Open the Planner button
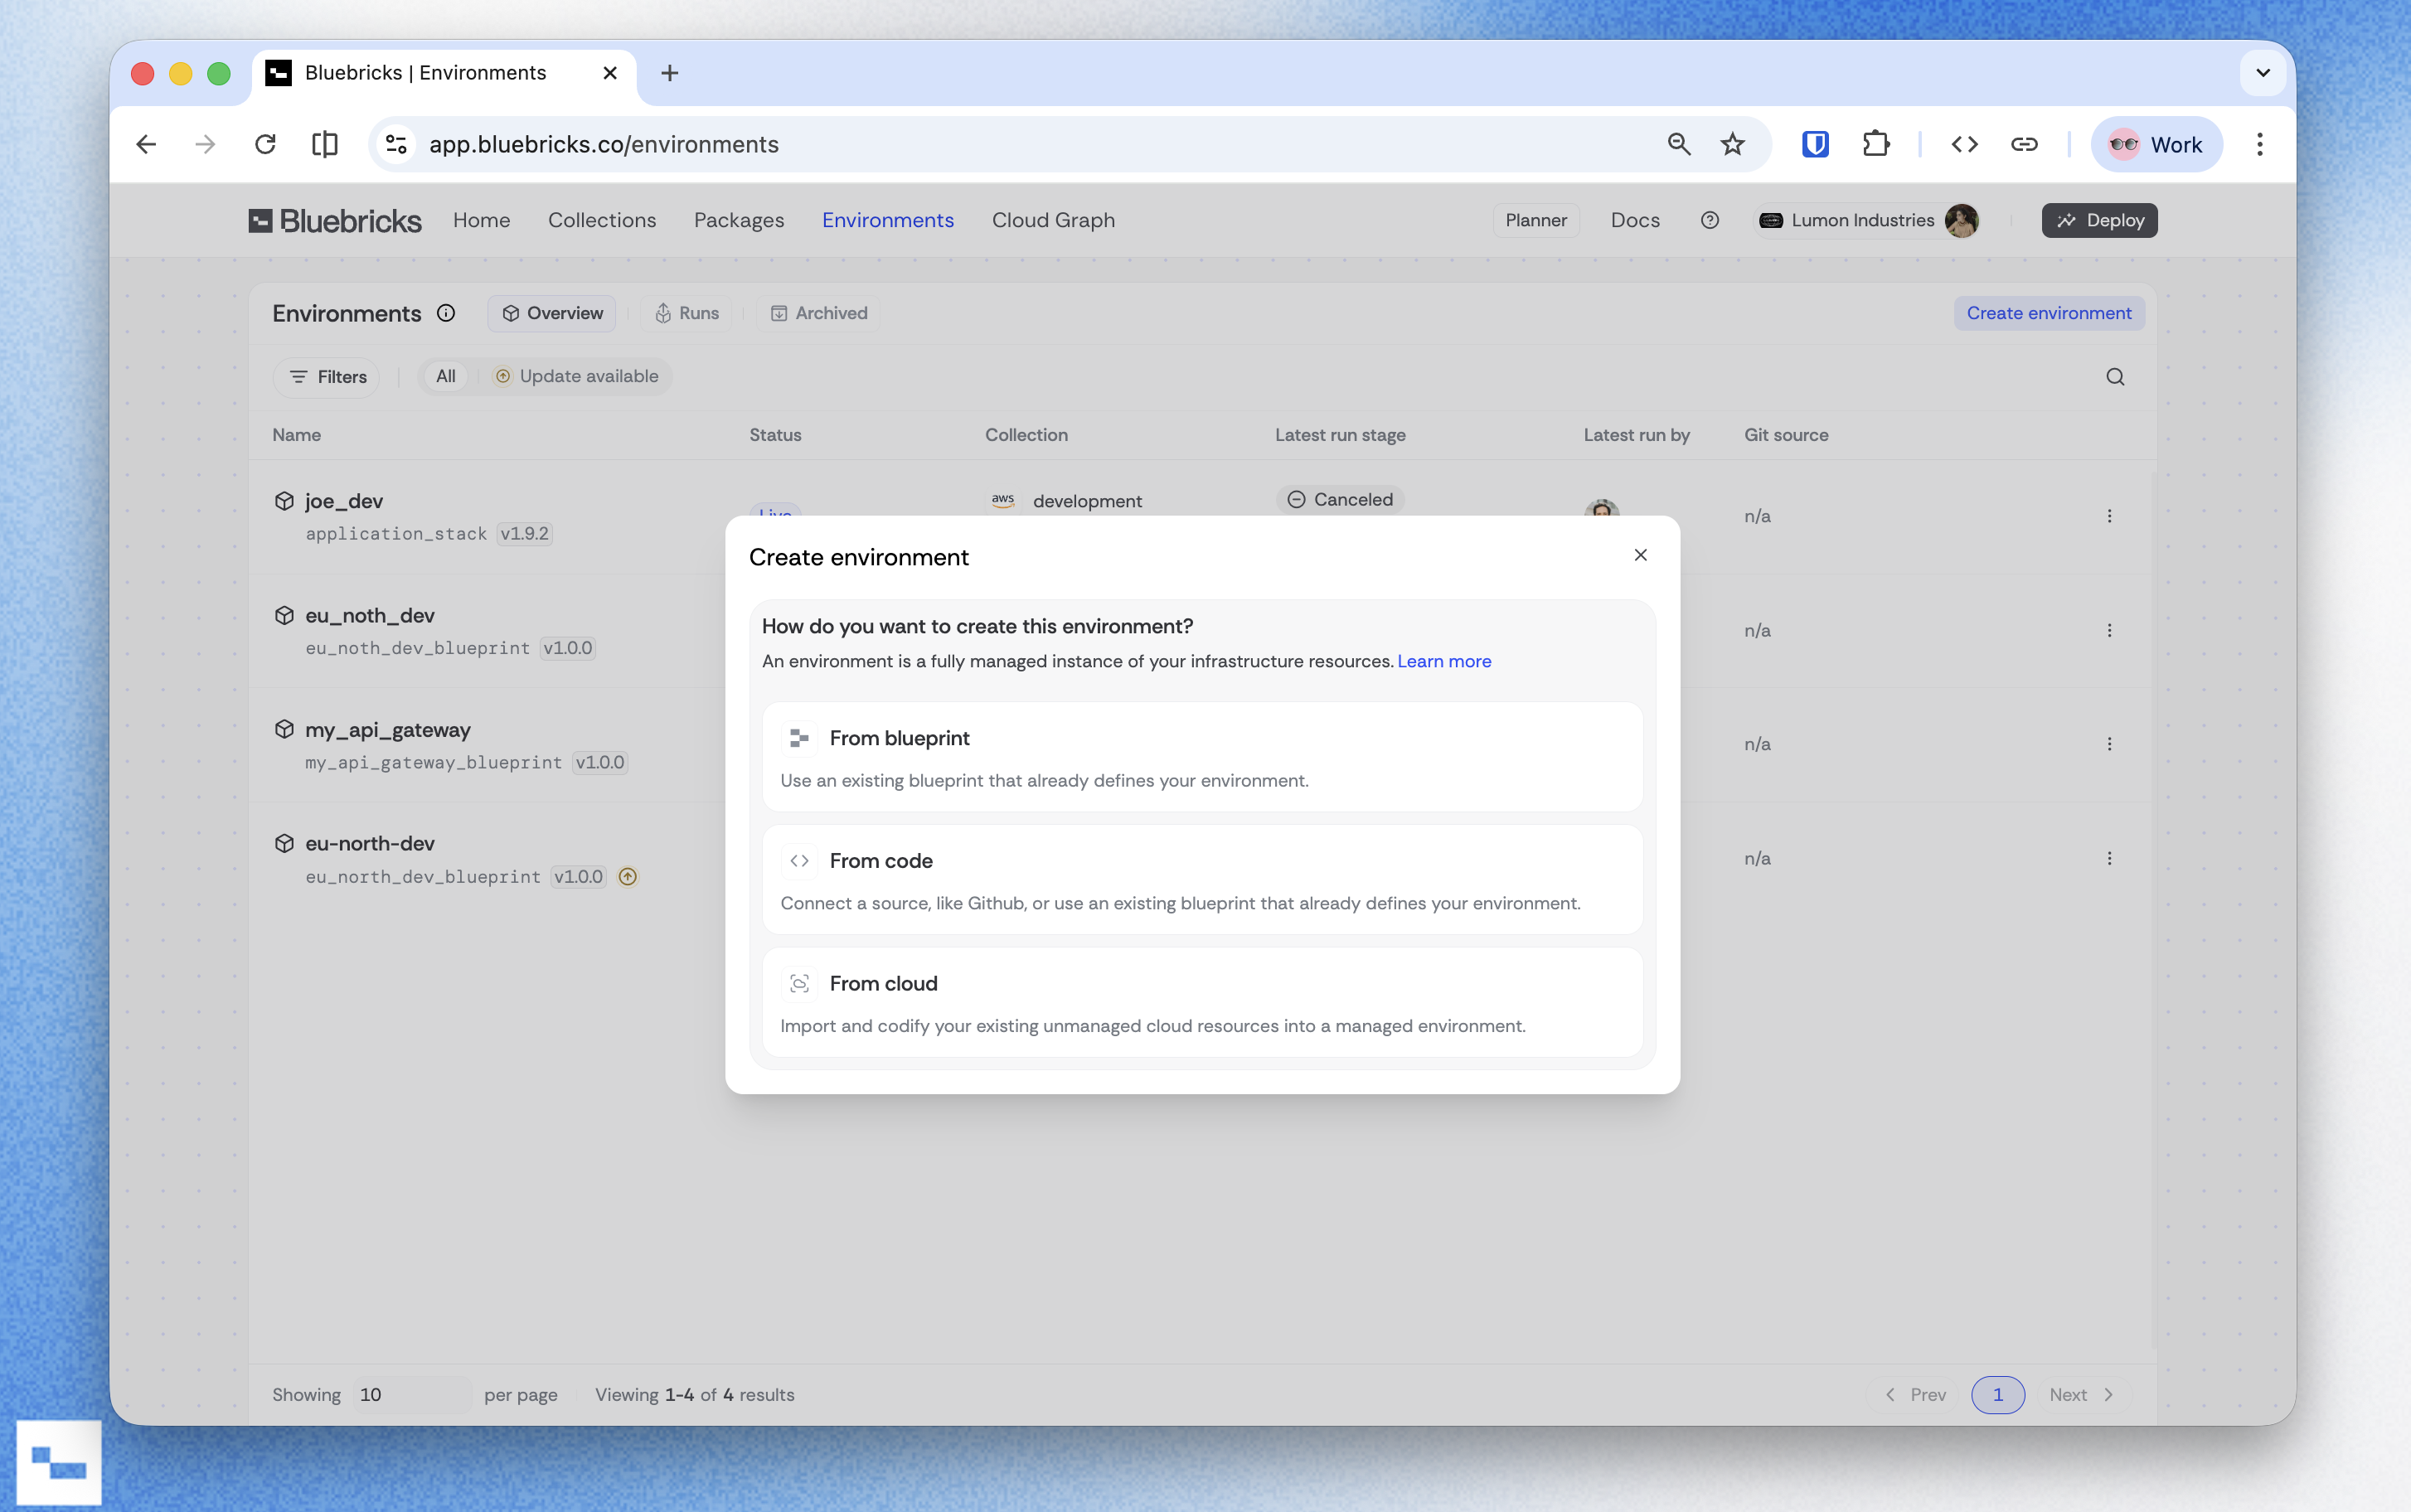The height and width of the screenshot is (1512, 2411). [x=1536, y=220]
